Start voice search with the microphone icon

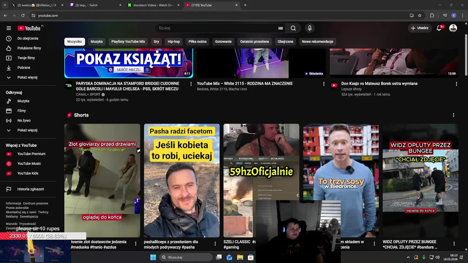point(310,28)
